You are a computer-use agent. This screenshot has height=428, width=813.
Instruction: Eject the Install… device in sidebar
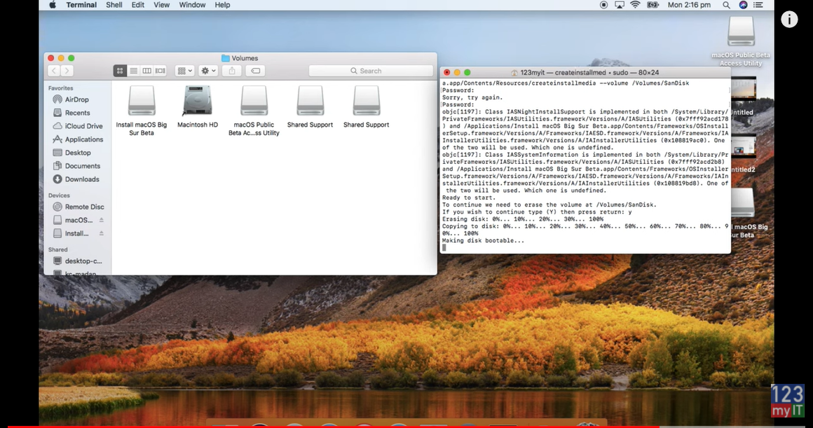[x=102, y=234]
